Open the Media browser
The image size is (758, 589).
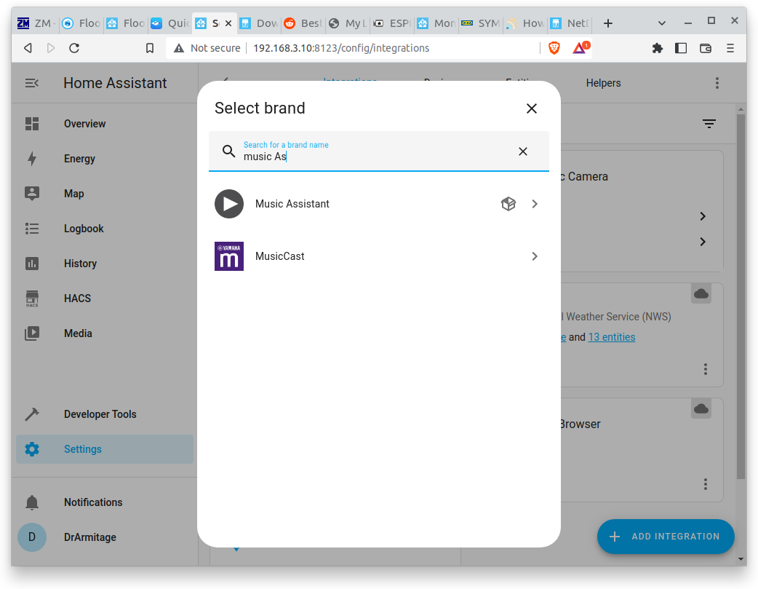tap(105, 333)
